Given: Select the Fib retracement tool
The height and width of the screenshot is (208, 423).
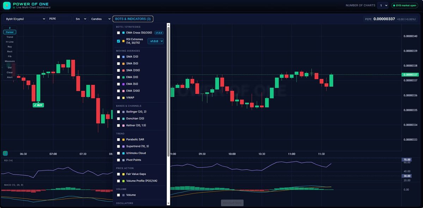Looking at the screenshot, I should 10,56.
